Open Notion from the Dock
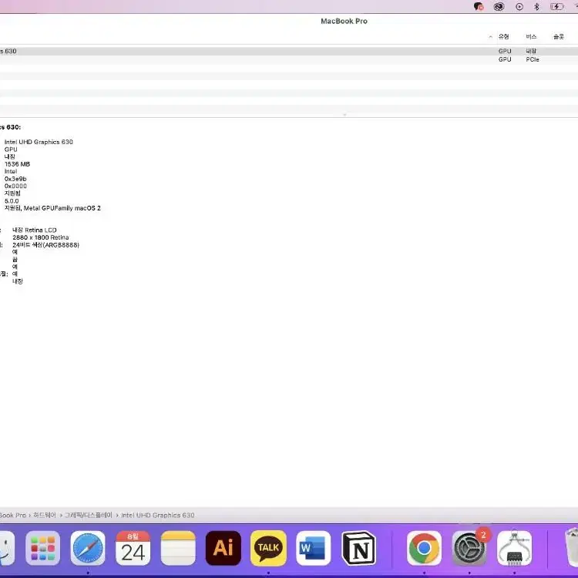Image resolution: width=578 pixels, height=578 pixels. click(358, 548)
